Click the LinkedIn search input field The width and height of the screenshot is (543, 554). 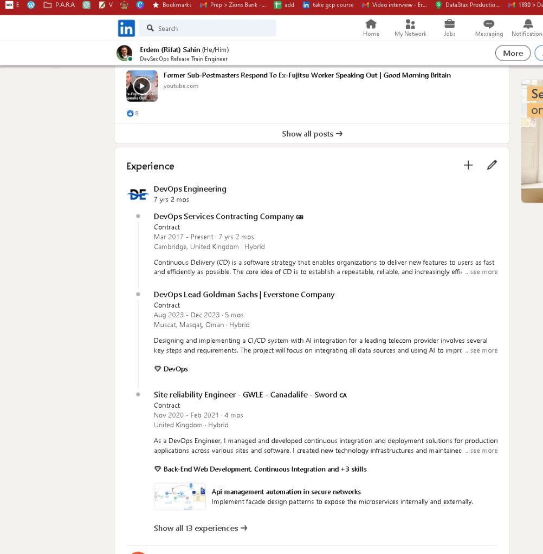point(207,28)
